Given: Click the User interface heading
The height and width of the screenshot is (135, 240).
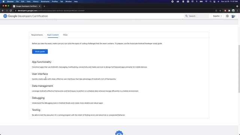Looking at the screenshot, I should click(40, 74).
